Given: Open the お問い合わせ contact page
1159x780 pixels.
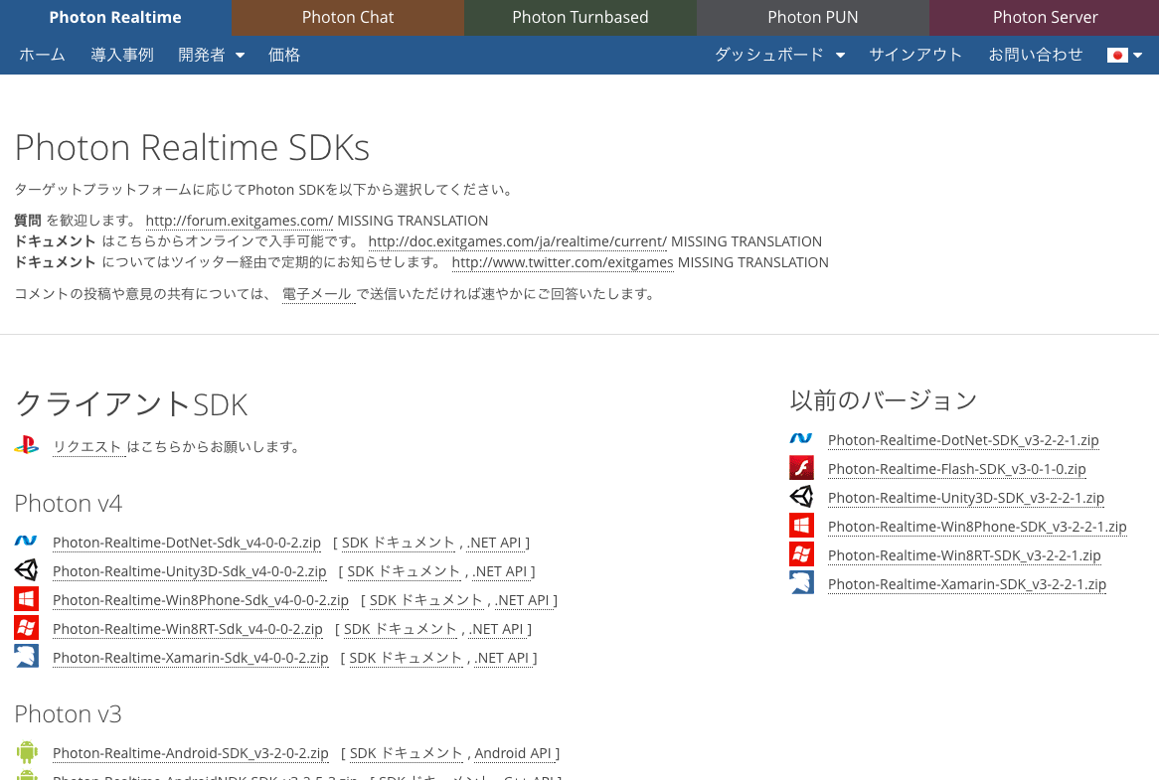Looking at the screenshot, I should 1036,55.
